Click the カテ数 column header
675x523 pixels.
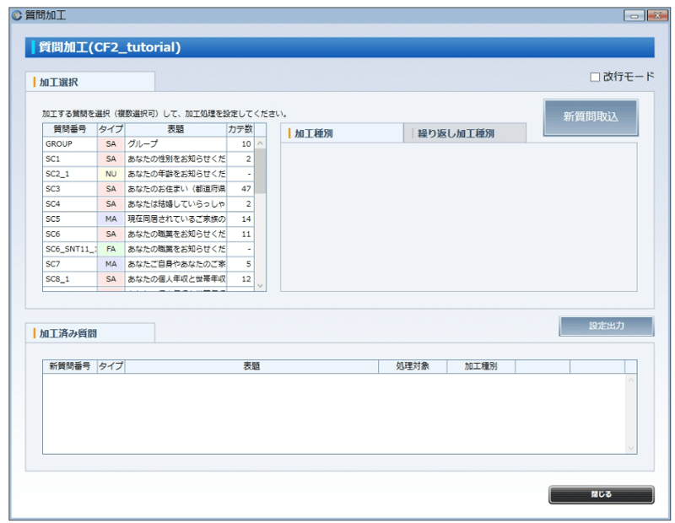point(242,129)
